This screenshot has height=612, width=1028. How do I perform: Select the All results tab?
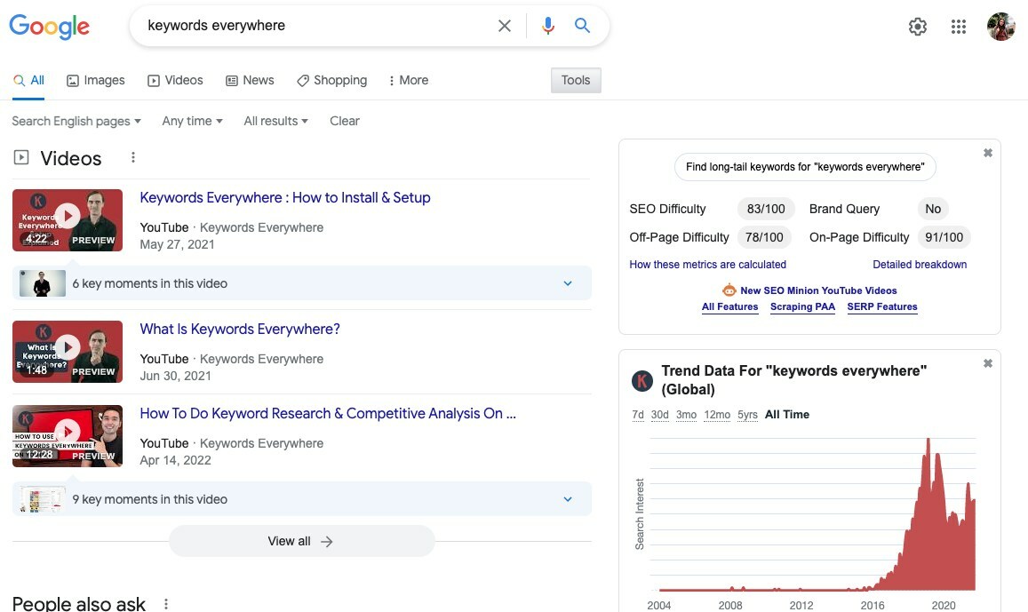(x=28, y=80)
